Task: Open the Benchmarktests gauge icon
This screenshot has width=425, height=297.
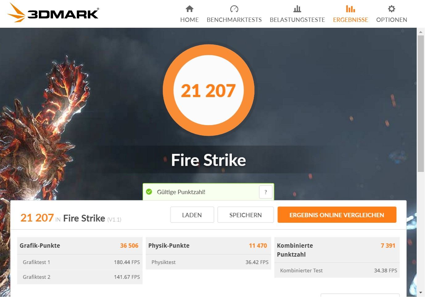Action: (x=234, y=9)
